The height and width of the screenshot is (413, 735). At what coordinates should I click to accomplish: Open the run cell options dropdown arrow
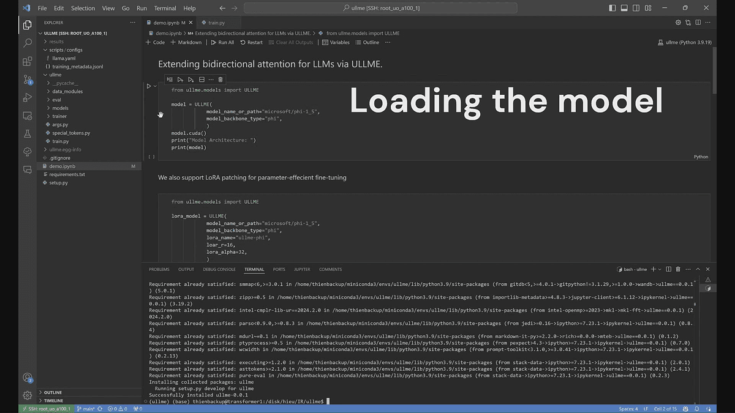tap(155, 86)
